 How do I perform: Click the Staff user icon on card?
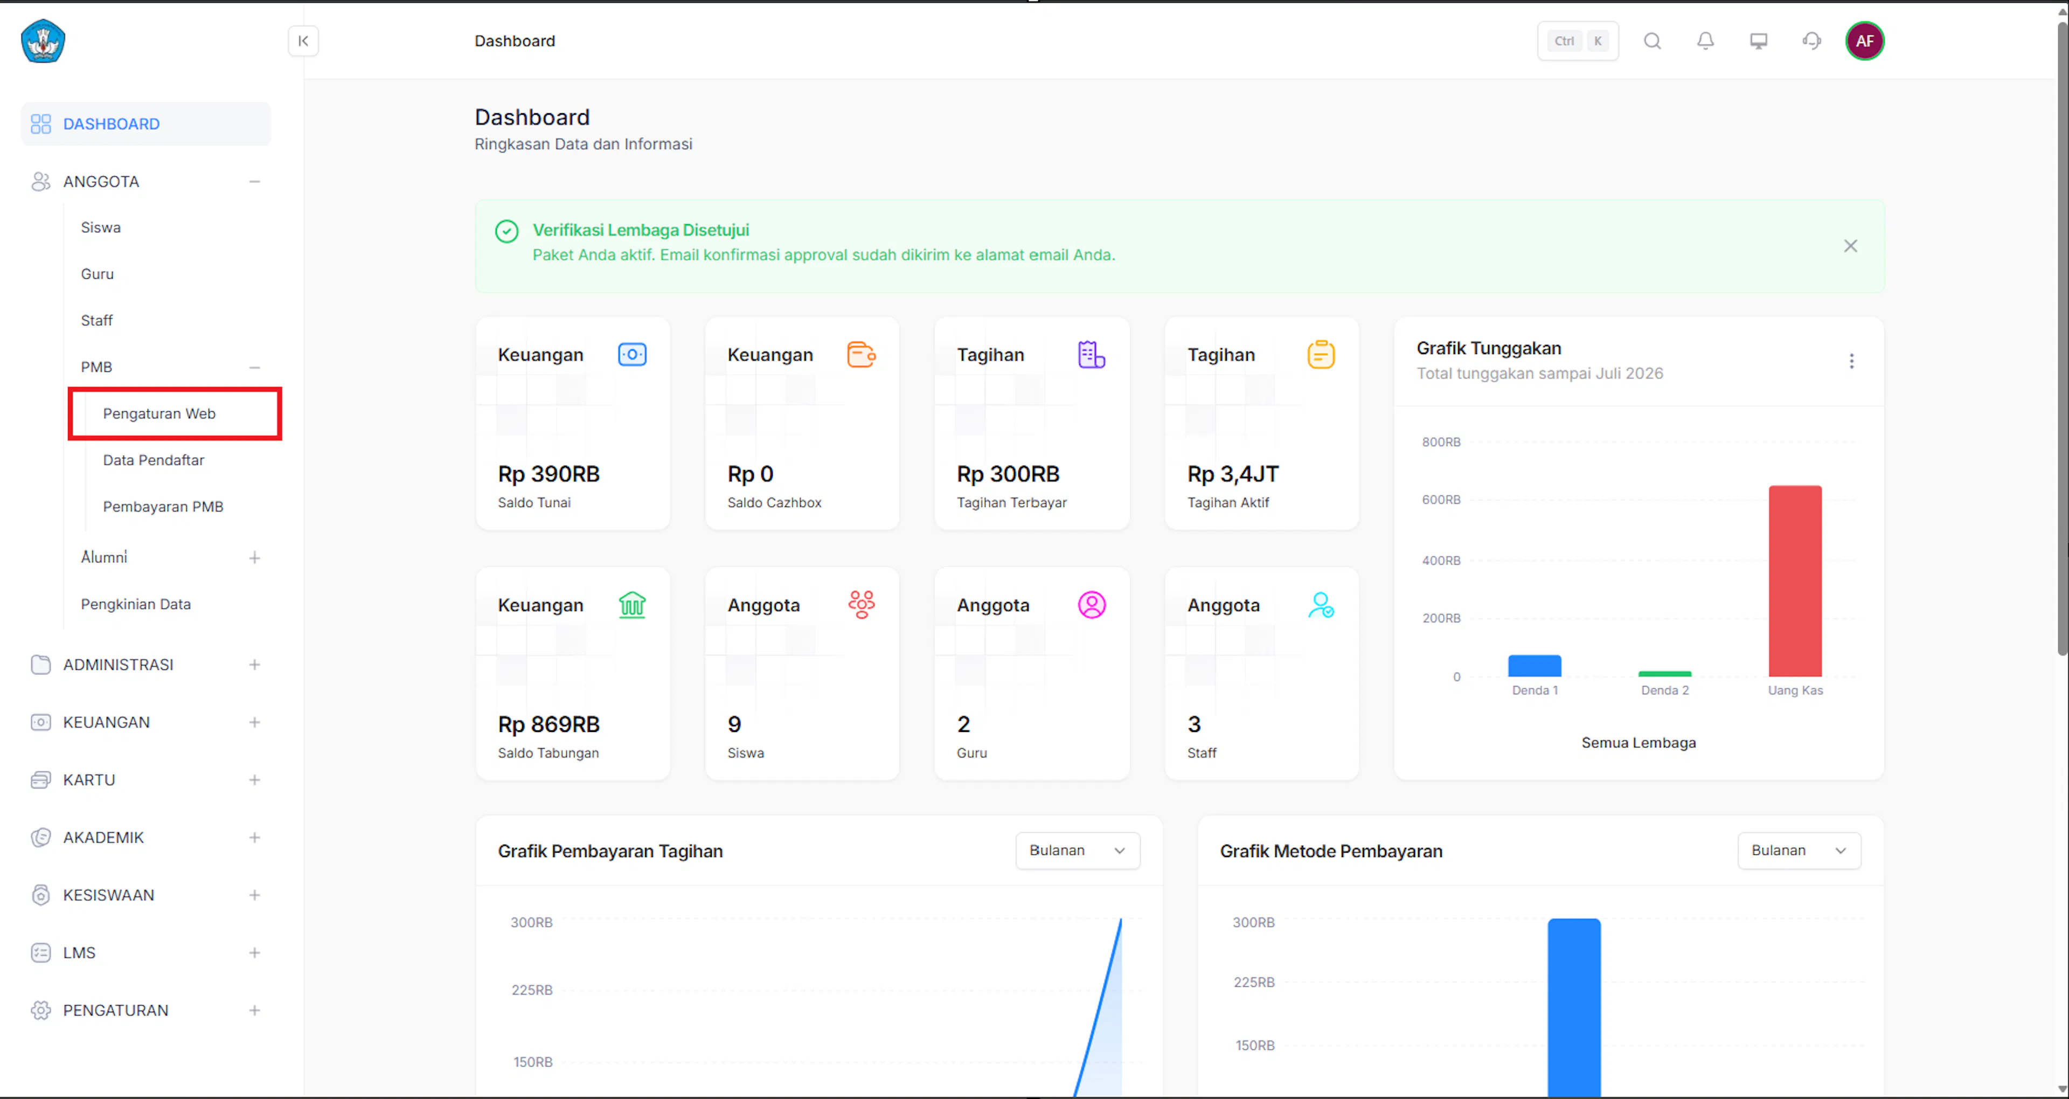[1321, 605]
